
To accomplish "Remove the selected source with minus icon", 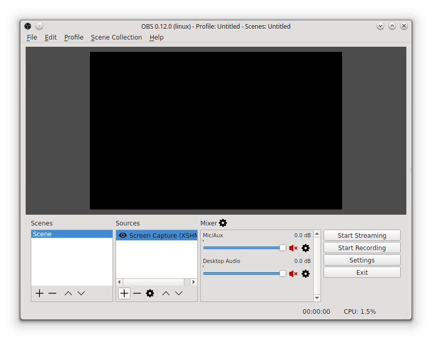I will click(x=137, y=293).
